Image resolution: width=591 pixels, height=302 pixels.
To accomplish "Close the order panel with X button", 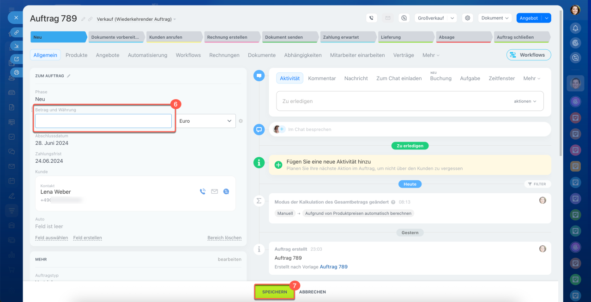I will click(x=16, y=18).
